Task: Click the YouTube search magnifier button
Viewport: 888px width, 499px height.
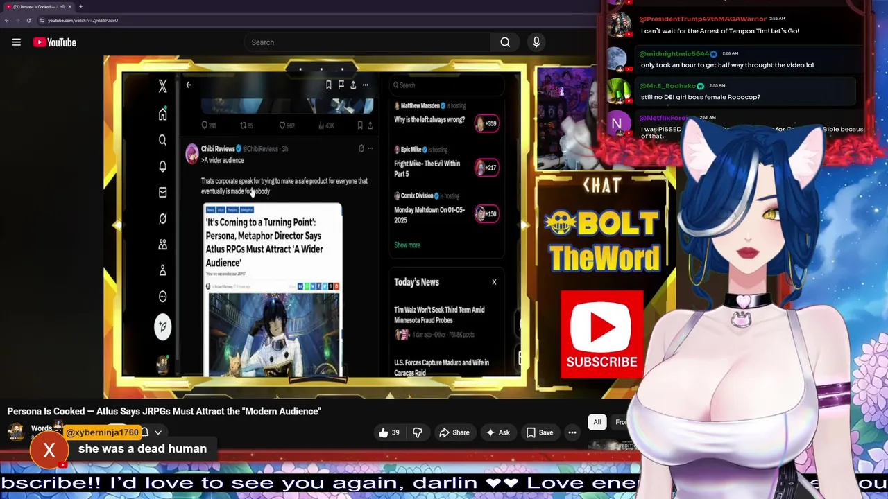Action: [505, 42]
